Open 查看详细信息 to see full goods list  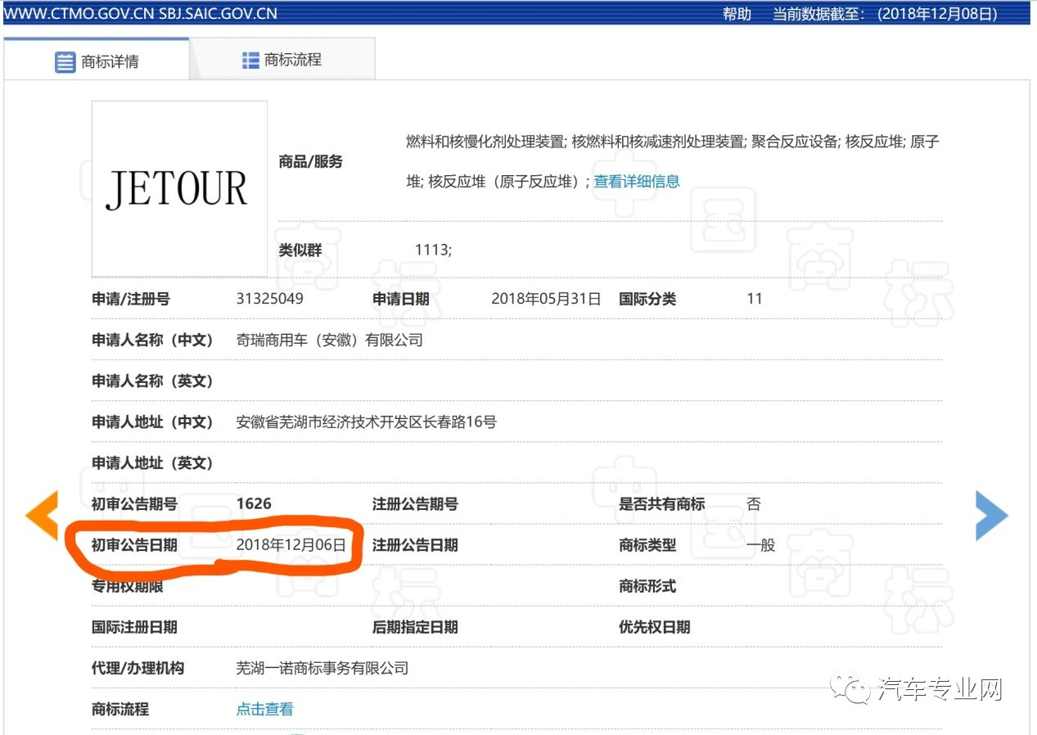click(x=636, y=181)
